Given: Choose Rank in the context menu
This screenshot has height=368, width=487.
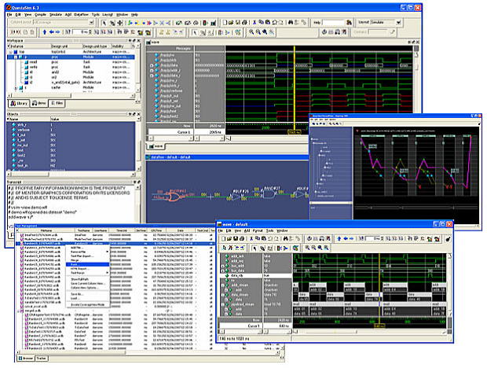Looking at the screenshot, I should tap(87, 264).
